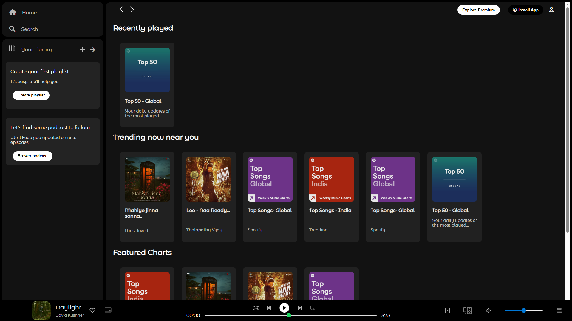
Task: Open the Mahiye jinna sonna card
Action: (147, 197)
